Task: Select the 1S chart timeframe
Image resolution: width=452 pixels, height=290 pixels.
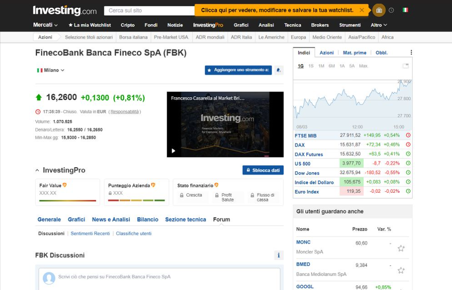Action: (x=311, y=66)
